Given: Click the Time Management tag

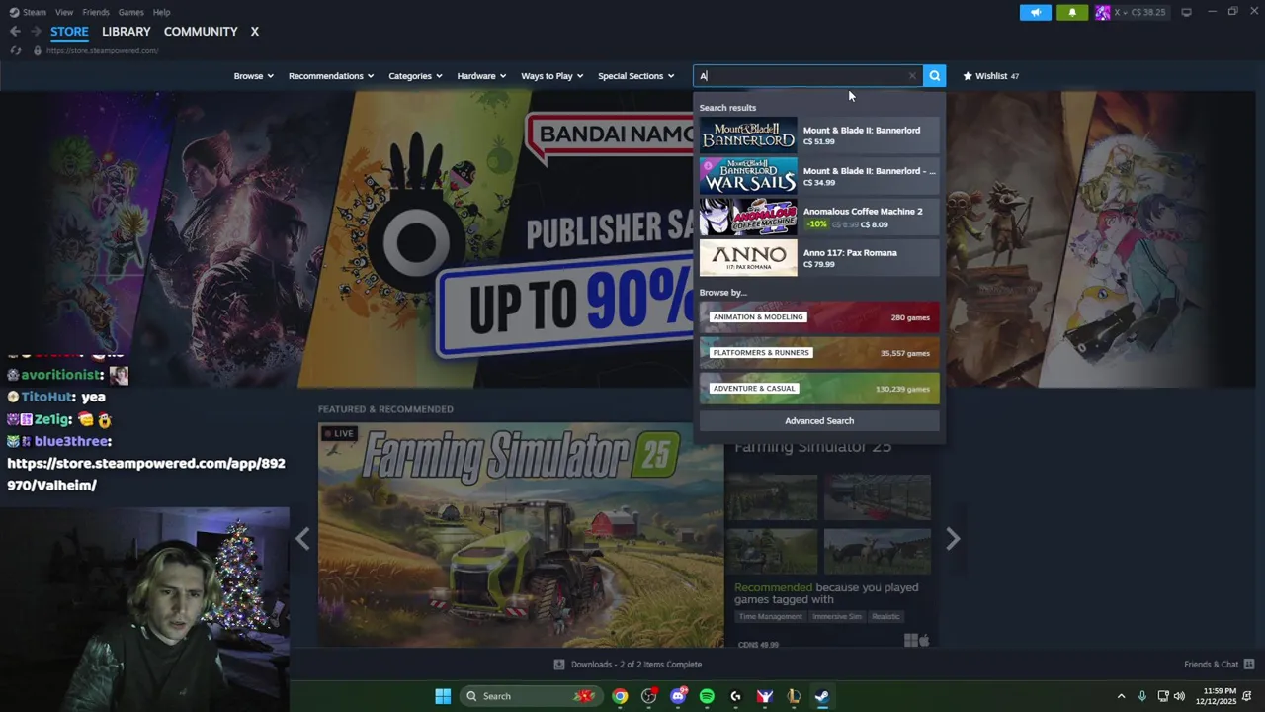Looking at the screenshot, I should click(x=770, y=617).
